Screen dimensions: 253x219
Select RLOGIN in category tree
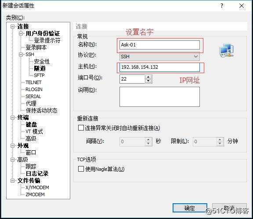(34, 89)
